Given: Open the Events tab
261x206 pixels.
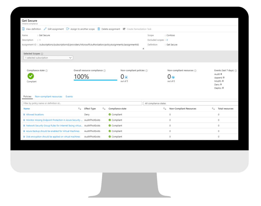Looking at the screenshot, I should 69,96.
